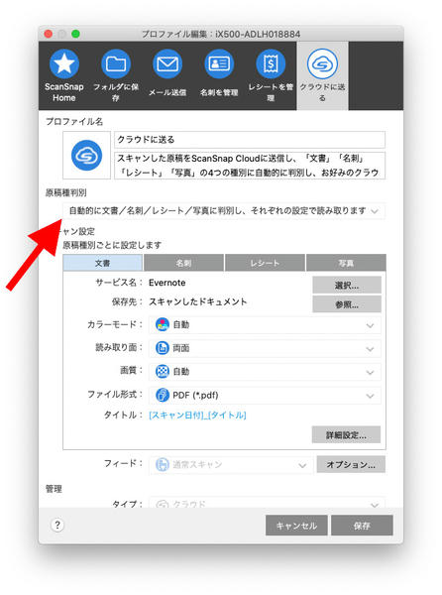Expand the 読み取り面 scanning side dropdown

click(x=265, y=348)
